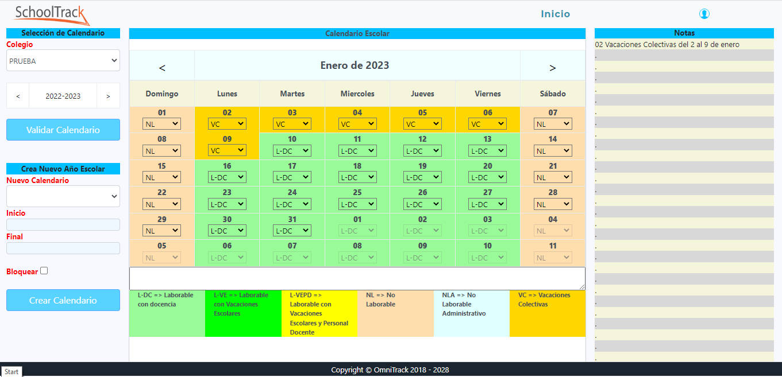
Task: Toggle the Bloquear checkbox
Action: tap(44, 271)
